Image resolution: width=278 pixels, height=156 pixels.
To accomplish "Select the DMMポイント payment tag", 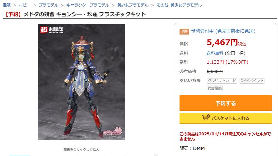I will click(252, 81).
